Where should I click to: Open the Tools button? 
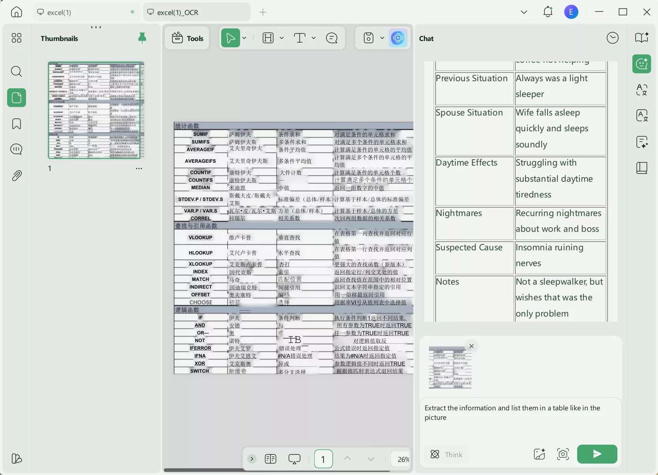pyautogui.click(x=188, y=38)
